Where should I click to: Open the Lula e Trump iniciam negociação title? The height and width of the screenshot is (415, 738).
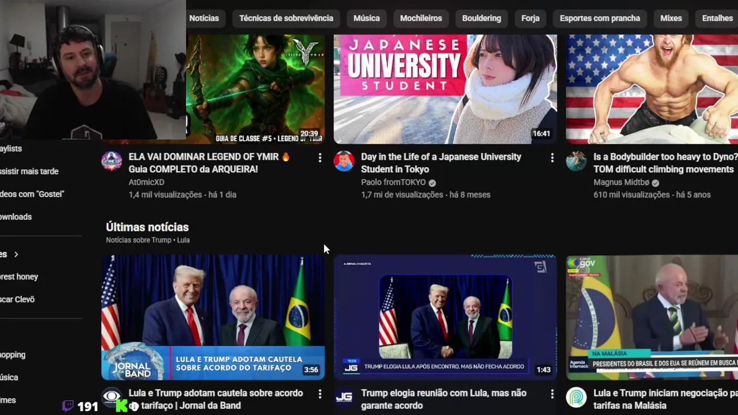tap(665, 399)
